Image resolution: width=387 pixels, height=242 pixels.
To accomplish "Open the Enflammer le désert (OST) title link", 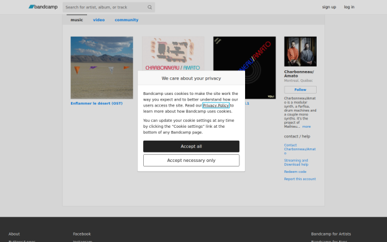I will 97,103.
